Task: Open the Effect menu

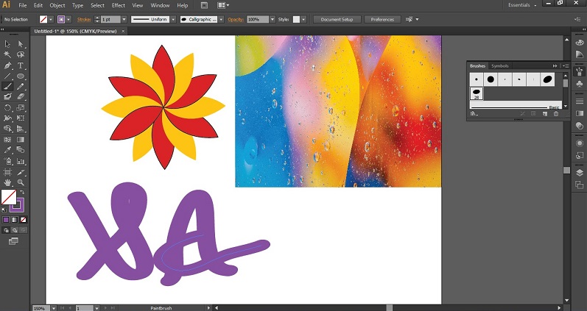Action: click(x=119, y=5)
